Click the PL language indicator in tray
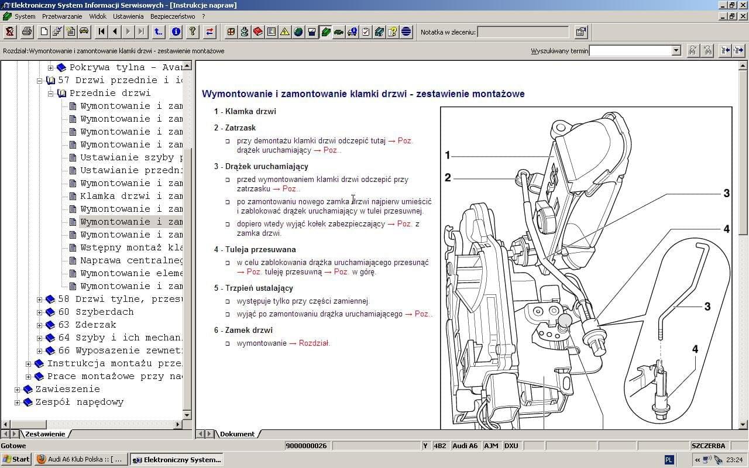Screen dimensions: 749x468 tap(669, 460)
